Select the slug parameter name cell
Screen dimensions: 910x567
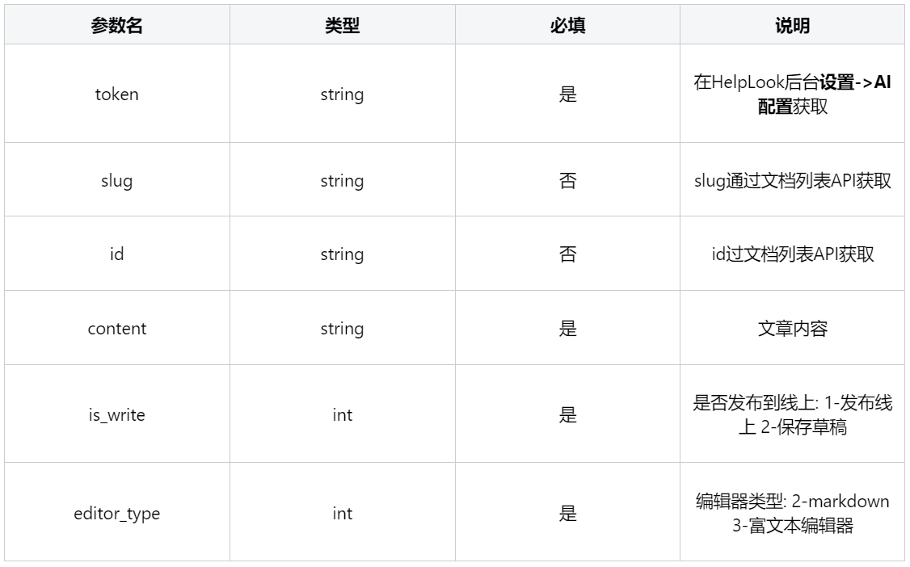[116, 181]
